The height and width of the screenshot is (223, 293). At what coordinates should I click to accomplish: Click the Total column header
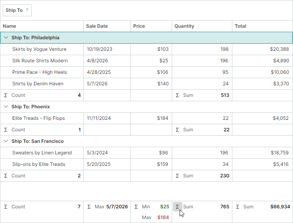(262, 26)
